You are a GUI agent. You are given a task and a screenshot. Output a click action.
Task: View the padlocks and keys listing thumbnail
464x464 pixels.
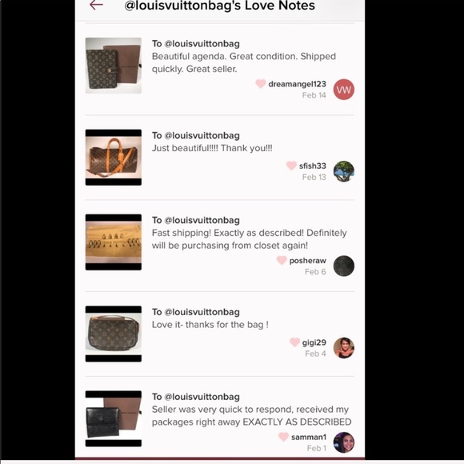click(114, 242)
